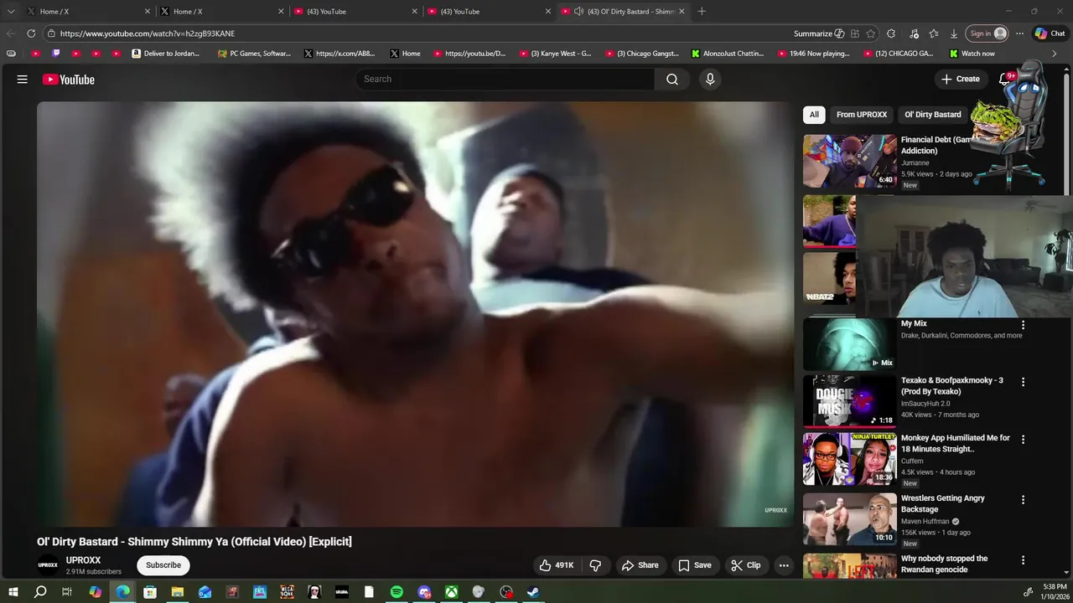Like the video with 491K likes
The image size is (1073, 603).
click(x=557, y=565)
